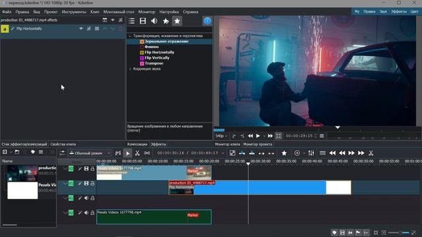Image resolution: width=422 pixels, height=237 pixels.
Task: Open tags icon in project bin
Action: tap(33, 152)
